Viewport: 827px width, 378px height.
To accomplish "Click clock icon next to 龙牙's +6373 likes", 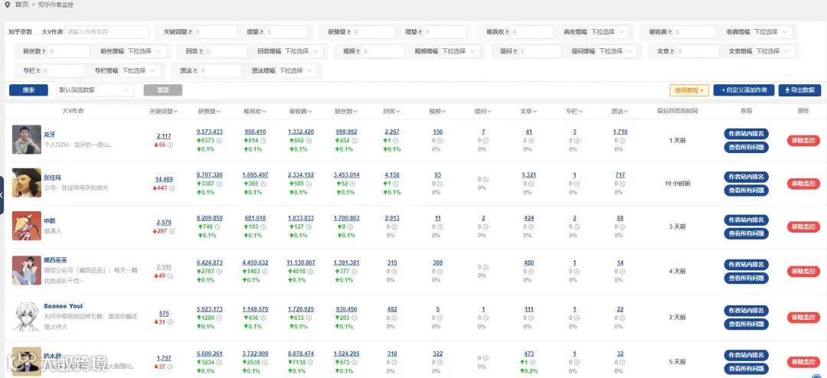I will click(x=219, y=140).
